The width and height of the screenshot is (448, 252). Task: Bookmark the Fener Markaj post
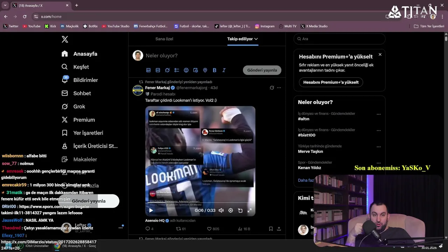point(271,229)
